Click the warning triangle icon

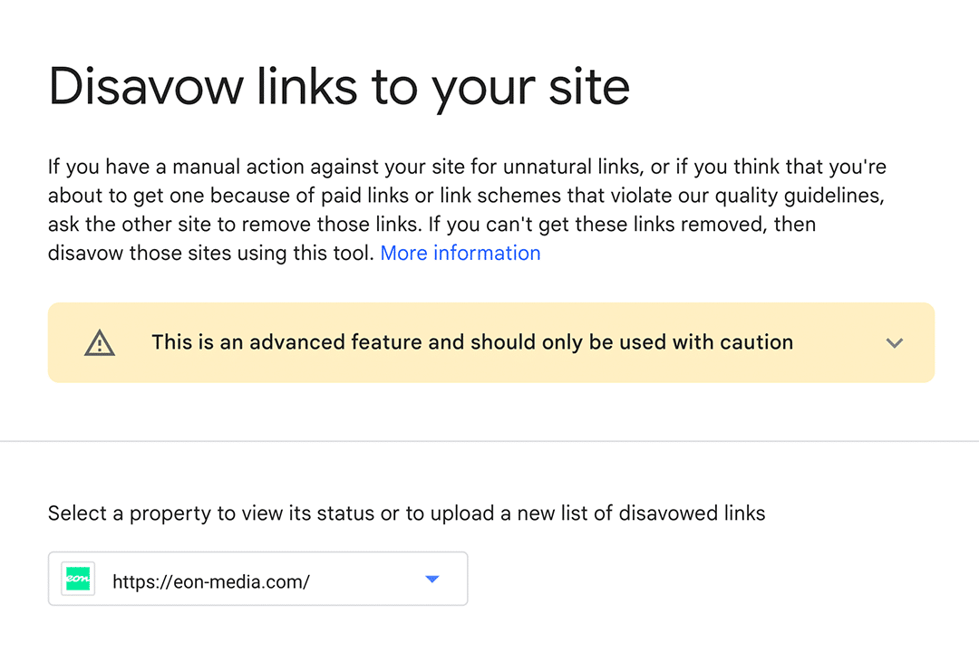point(100,343)
